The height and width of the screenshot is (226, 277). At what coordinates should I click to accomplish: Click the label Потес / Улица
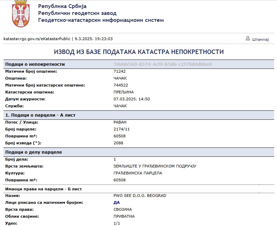click(x=22, y=122)
